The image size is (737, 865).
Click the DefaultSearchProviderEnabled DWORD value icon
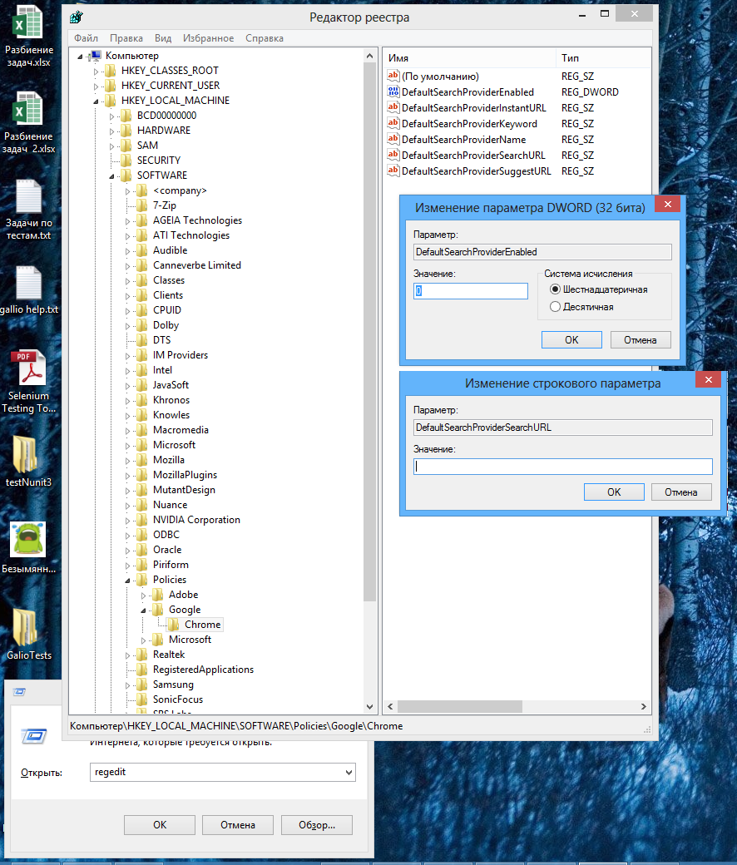[393, 92]
